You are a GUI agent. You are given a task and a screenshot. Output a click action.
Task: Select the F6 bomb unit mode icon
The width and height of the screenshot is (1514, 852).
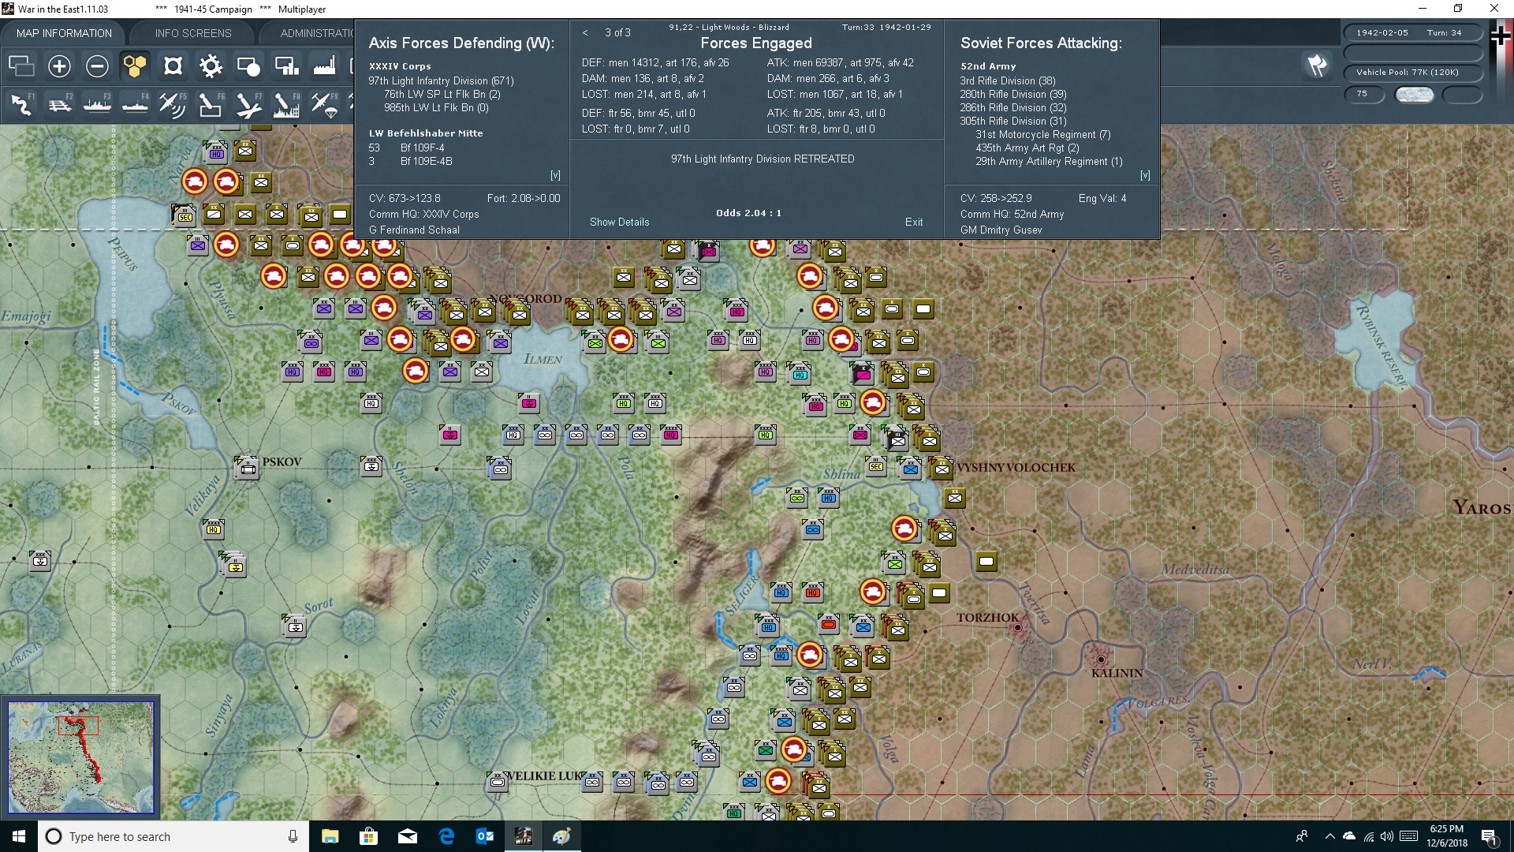point(211,104)
